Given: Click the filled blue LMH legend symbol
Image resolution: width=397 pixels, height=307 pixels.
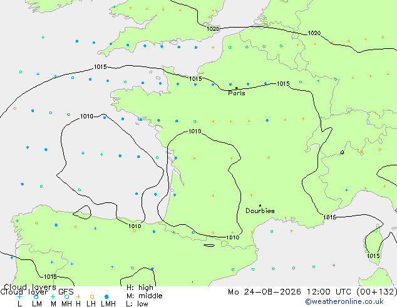Looking at the screenshot, I should pos(106,296).
